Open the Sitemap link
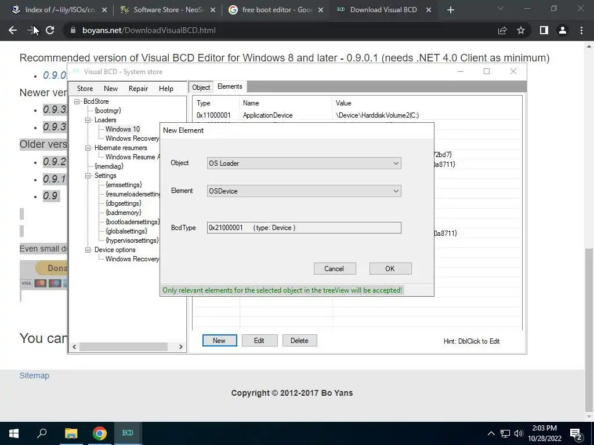Image resolution: width=594 pixels, height=445 pixels. click(34, 375)
